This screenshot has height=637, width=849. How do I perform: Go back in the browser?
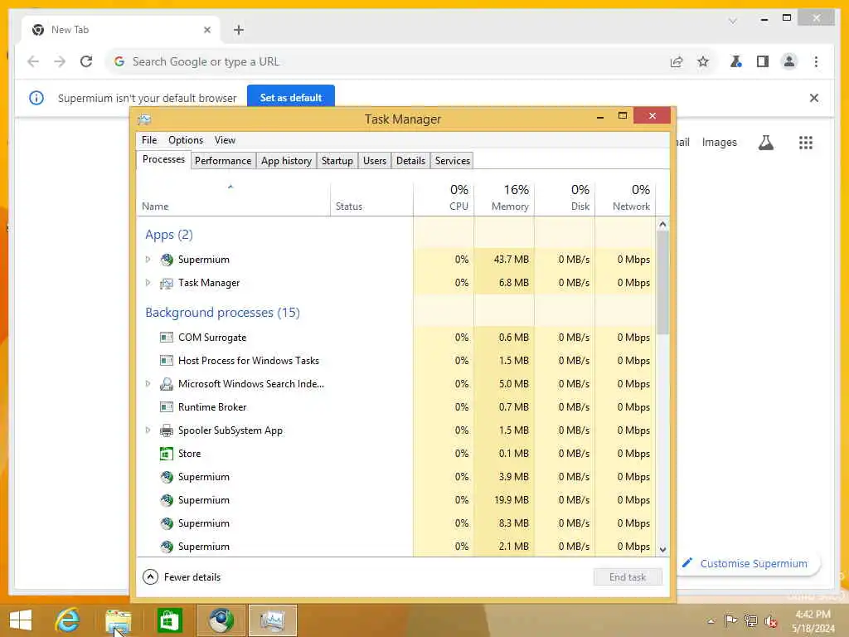(x=33, y=61)
